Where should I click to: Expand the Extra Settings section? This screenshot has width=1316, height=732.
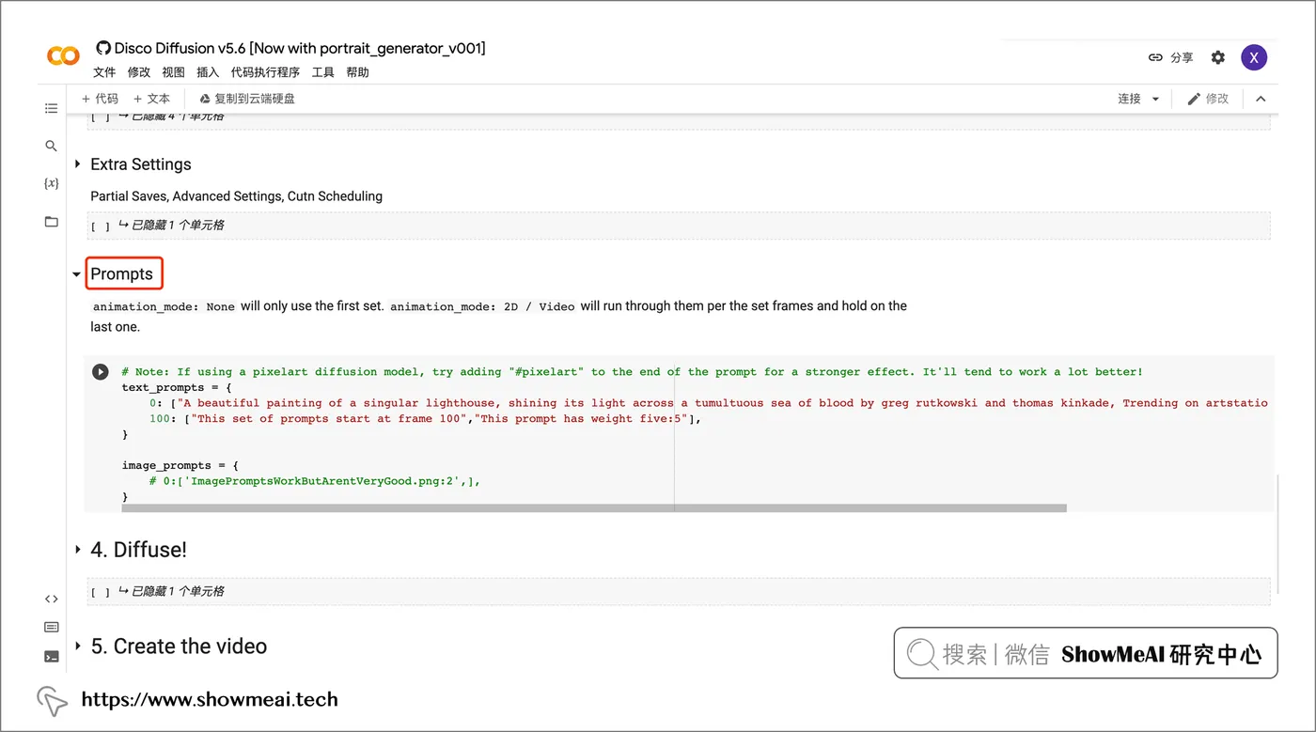point(77,164)
